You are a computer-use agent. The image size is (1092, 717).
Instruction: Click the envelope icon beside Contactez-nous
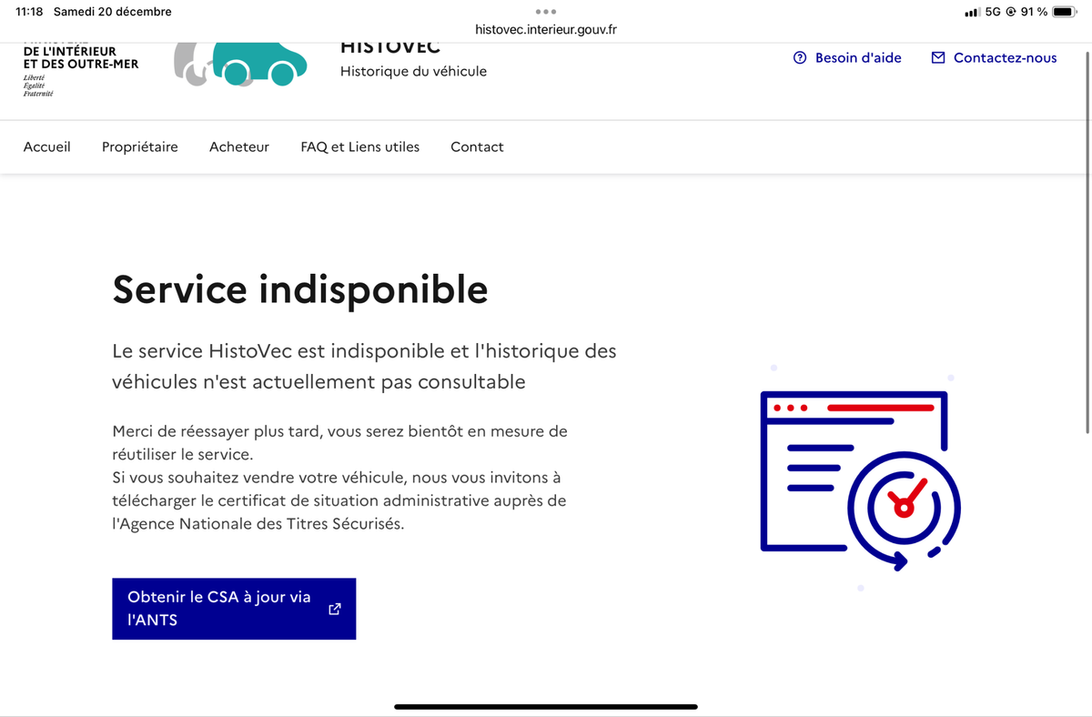click(x=938, y=57)
